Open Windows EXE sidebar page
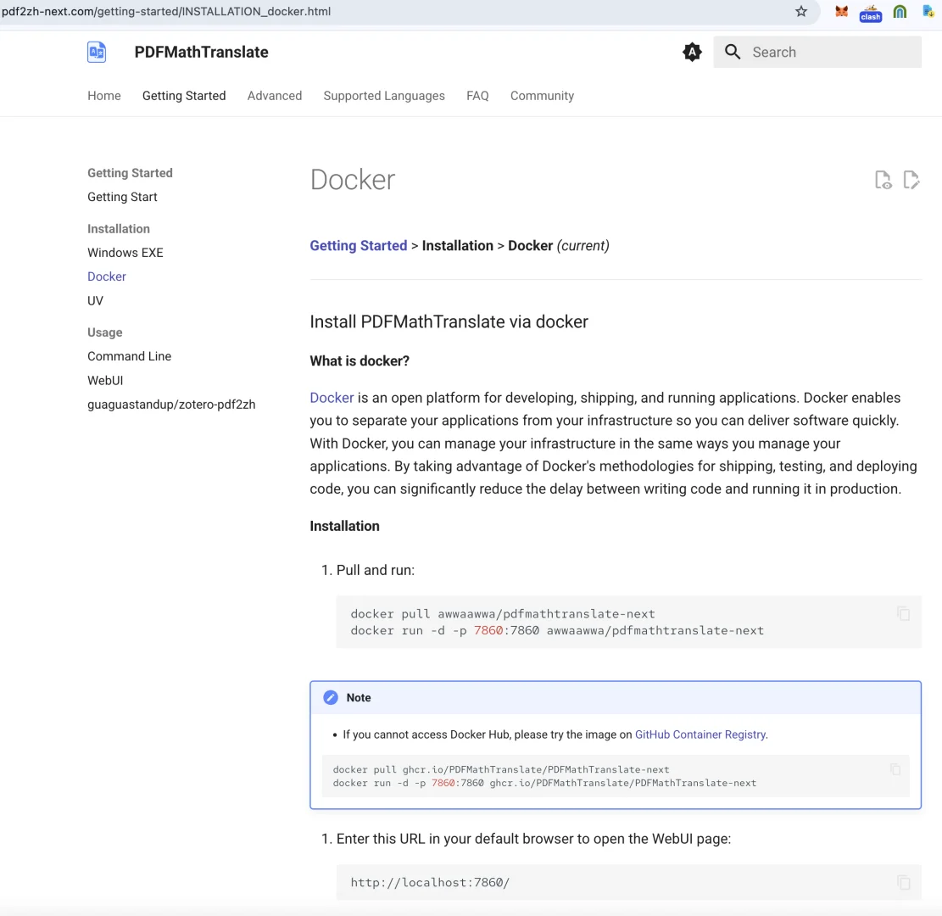Screen dimensions: 942x916 125,253
